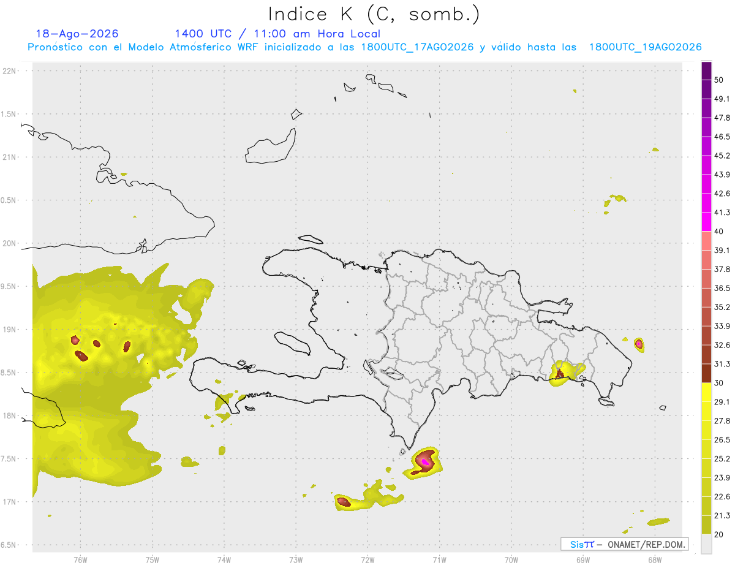735x568 pixels.
Task: Click the "22N" latitude label
Action: point(10,71)
